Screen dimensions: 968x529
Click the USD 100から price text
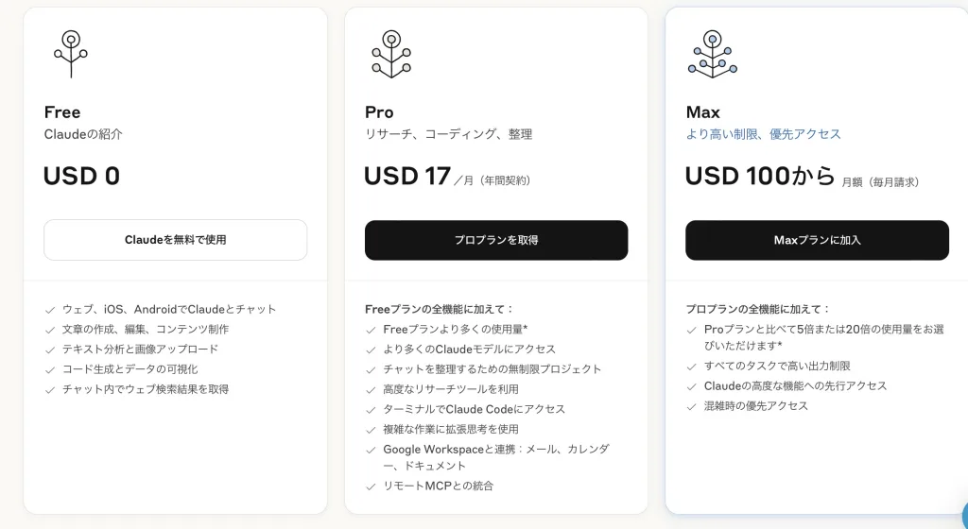(760, 176)
